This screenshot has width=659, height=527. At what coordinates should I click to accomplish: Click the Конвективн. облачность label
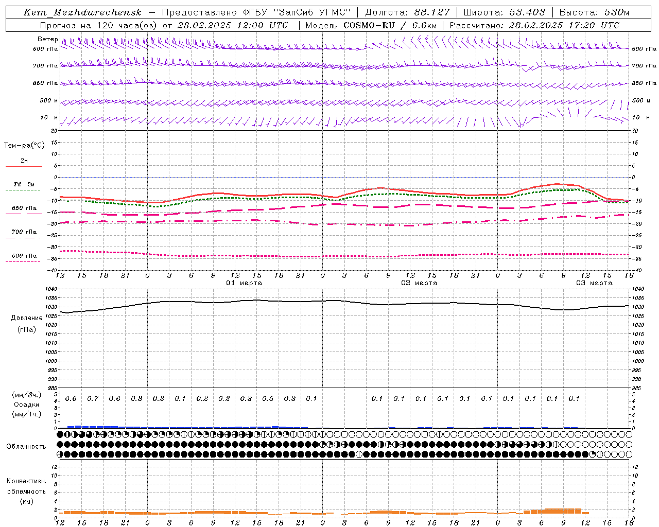[26, 486]
